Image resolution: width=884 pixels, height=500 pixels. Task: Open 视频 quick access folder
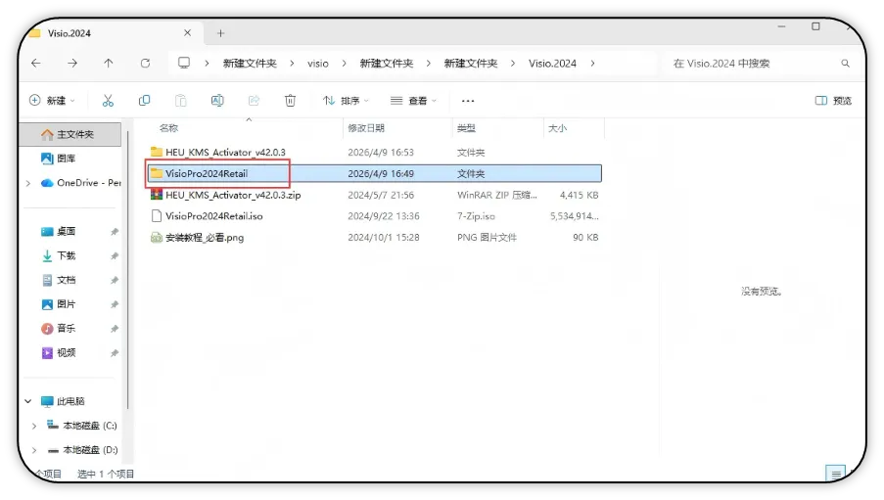59,352
